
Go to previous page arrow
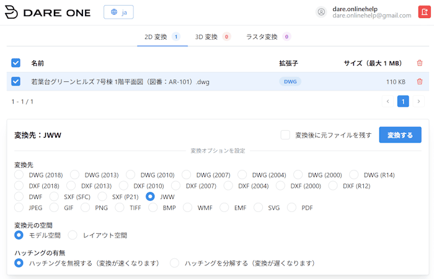(x=387, y=101)
